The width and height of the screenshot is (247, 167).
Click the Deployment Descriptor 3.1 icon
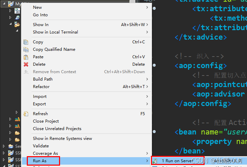click(x=17, y=11)
